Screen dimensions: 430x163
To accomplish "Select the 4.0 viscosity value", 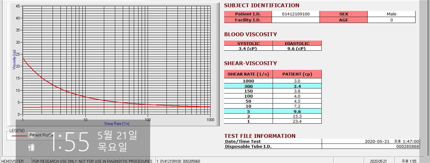I will click(297, 96).
